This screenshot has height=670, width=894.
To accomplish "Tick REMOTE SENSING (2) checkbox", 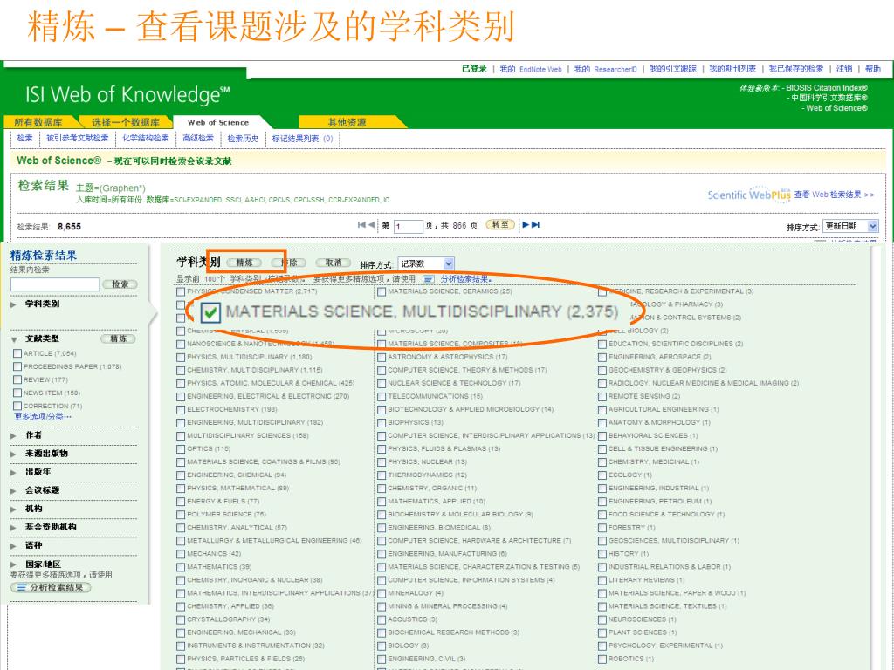I will (602, 397).
